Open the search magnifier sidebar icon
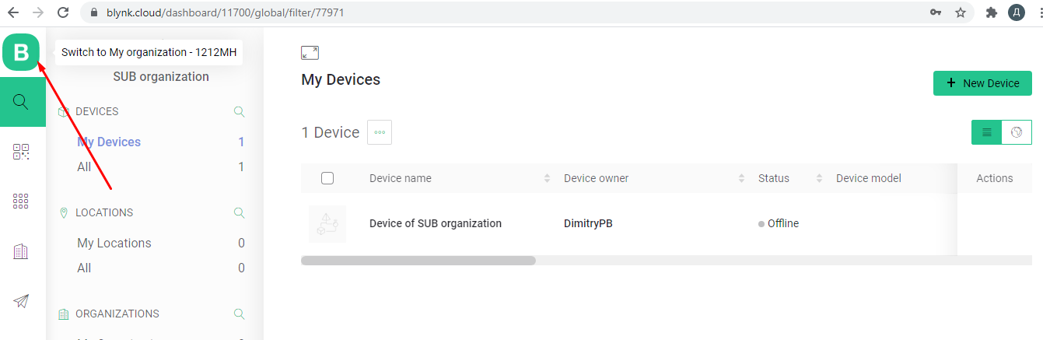The height and width of the screenshot is (340, 1043). [21, 102]
